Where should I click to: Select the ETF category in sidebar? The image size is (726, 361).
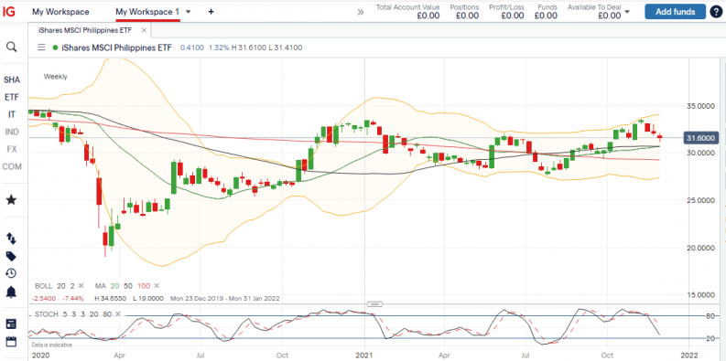click(x=12, y=98)
